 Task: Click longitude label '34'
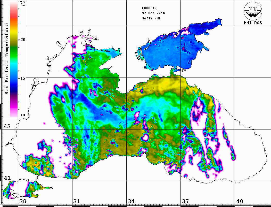131,201
